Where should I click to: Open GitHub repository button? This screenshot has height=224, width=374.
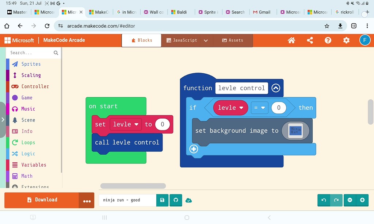pos(176,200)
